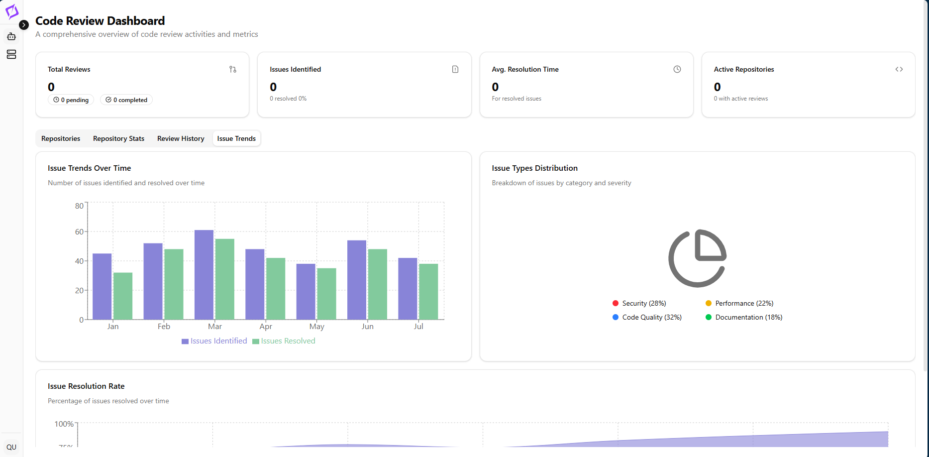Select the Issue Trends tab
This screenshot has width=929, height=457.
pyautogui.click(x=236, y=138)
